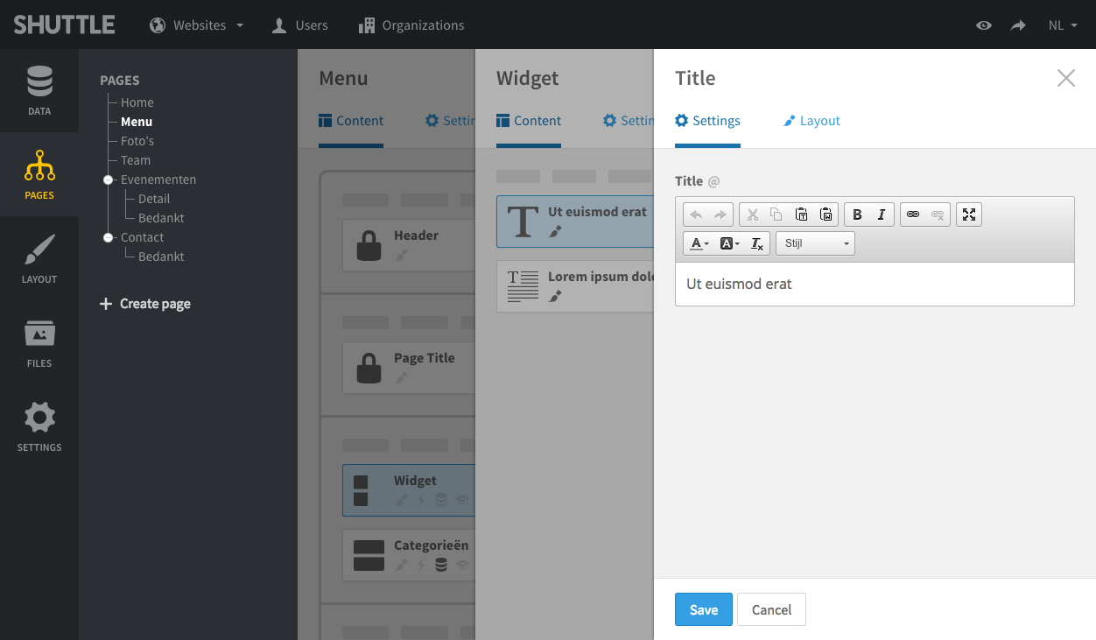Open the Data section in sidebar
The width and height of the screenshot is (1096, 640).
coord(39,91)
